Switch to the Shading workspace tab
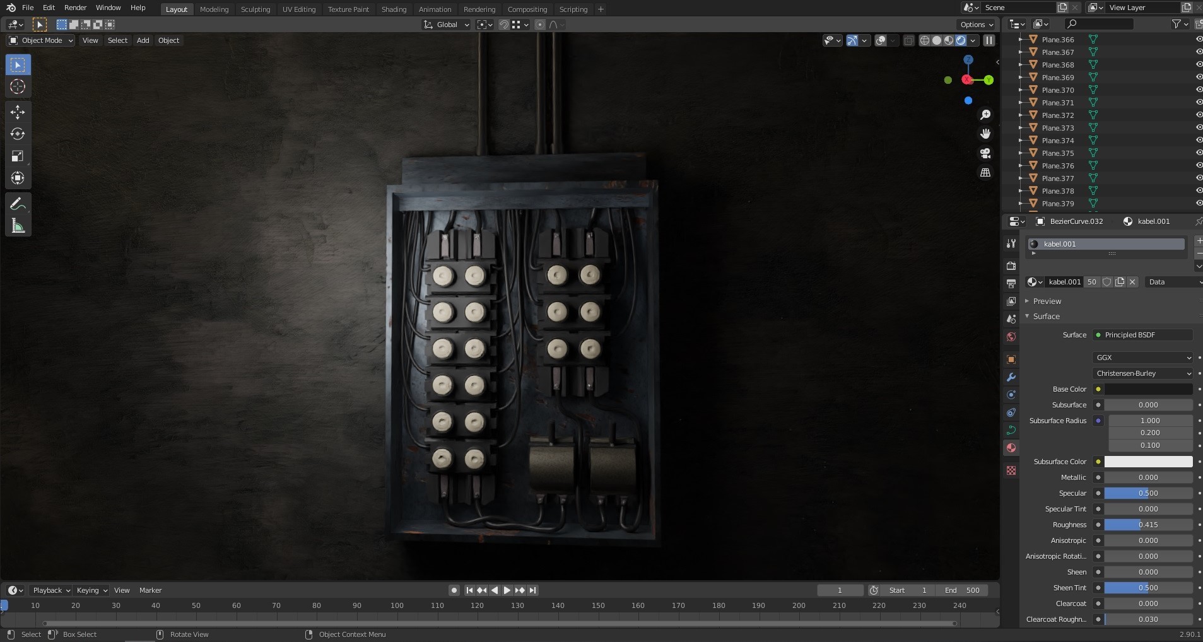This screenshot has height=642, width=1203. [x=394, y=9]
